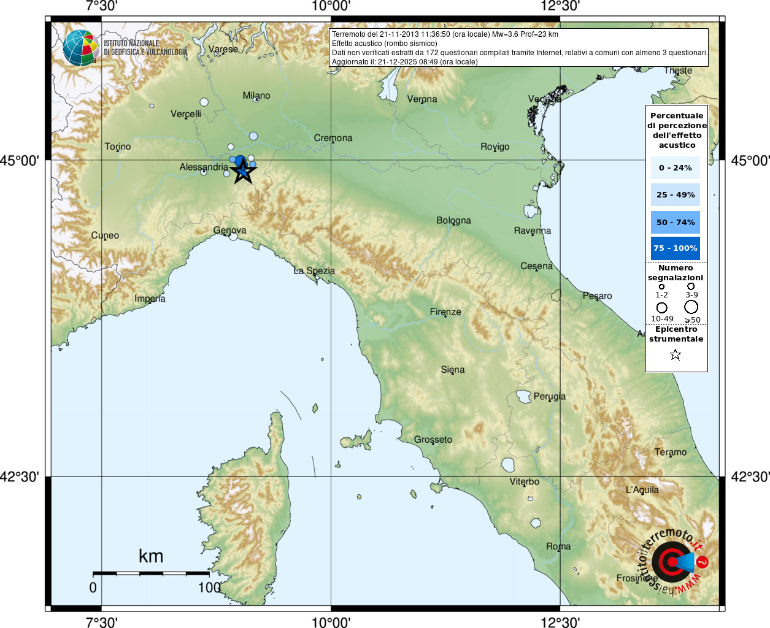Click the report circle east of Vercelli
770x628 pixels.
tap(204, 102)
